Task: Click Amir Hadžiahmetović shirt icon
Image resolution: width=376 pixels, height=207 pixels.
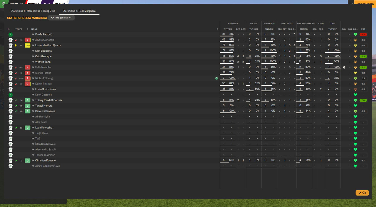Action: coord(11,166)
